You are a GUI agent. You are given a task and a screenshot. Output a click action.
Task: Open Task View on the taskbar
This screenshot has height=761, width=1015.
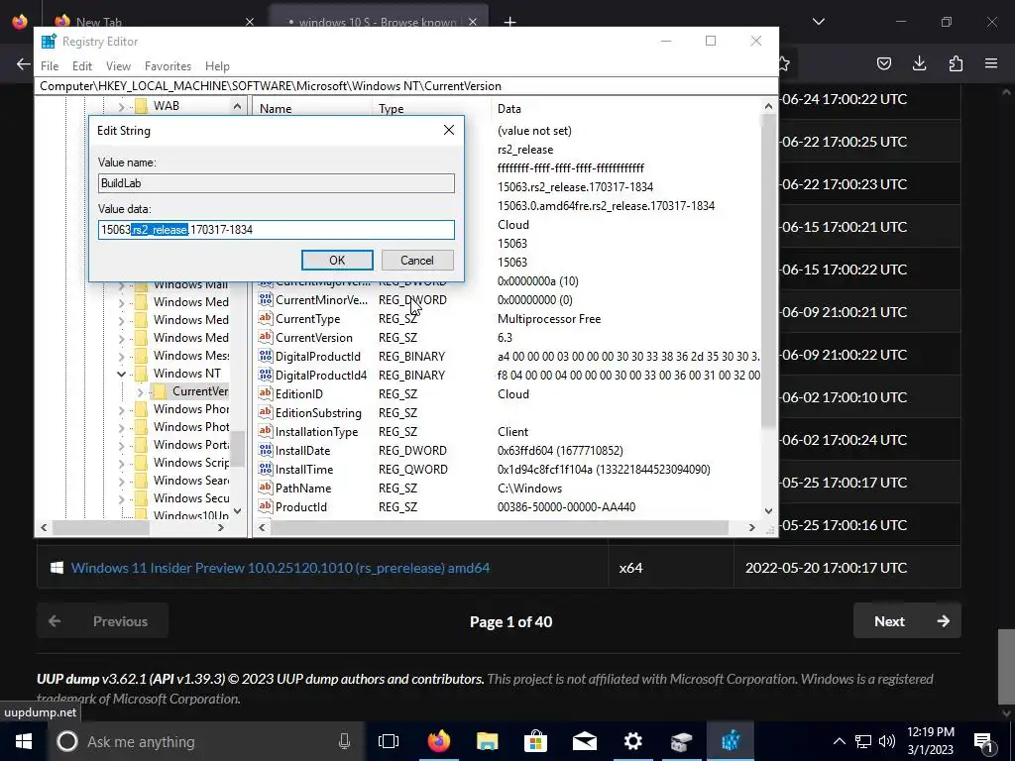coord(389,741)
